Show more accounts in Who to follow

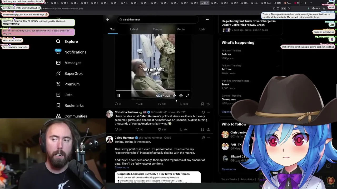pos(229,169)
